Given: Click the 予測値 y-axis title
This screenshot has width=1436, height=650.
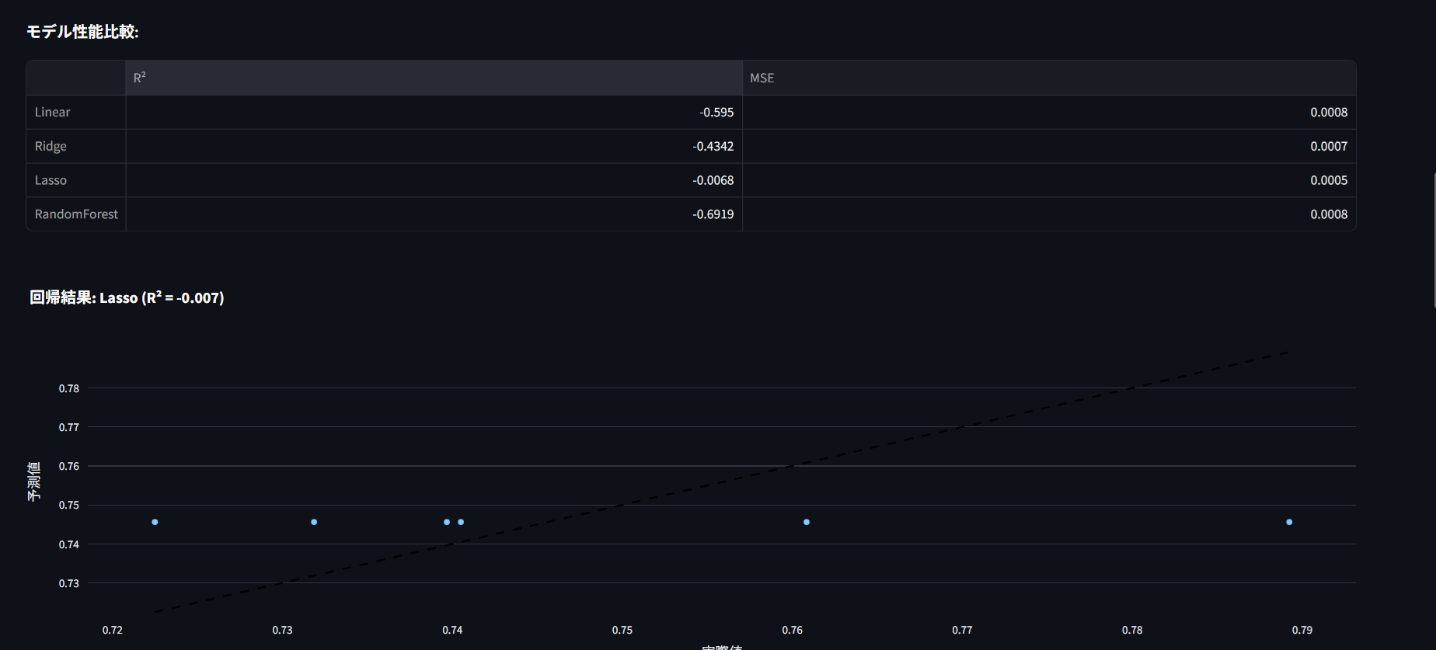Looking at the screenshot, I should point(34,481).
